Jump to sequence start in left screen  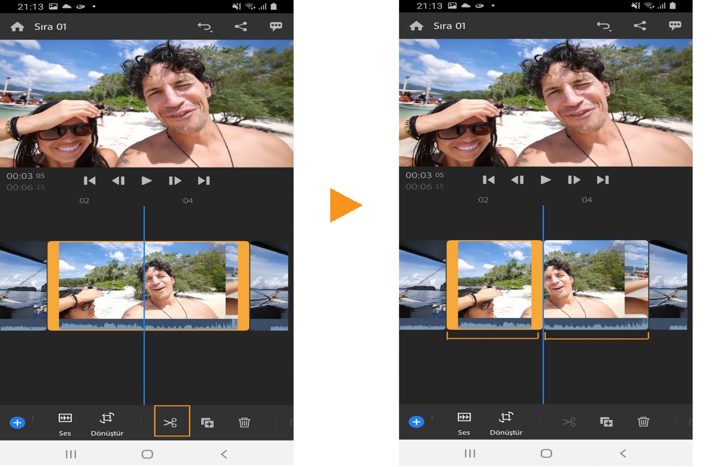(89, 181)
